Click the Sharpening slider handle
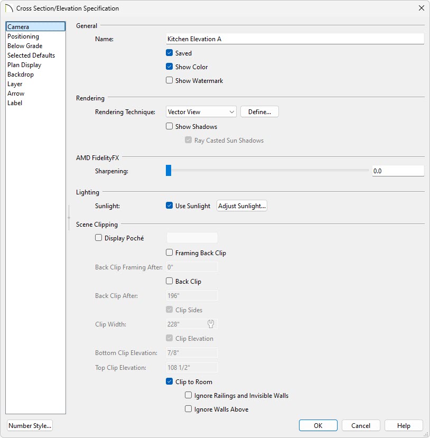The height and width of the screenshot is (438, 430). pos(169,171)
